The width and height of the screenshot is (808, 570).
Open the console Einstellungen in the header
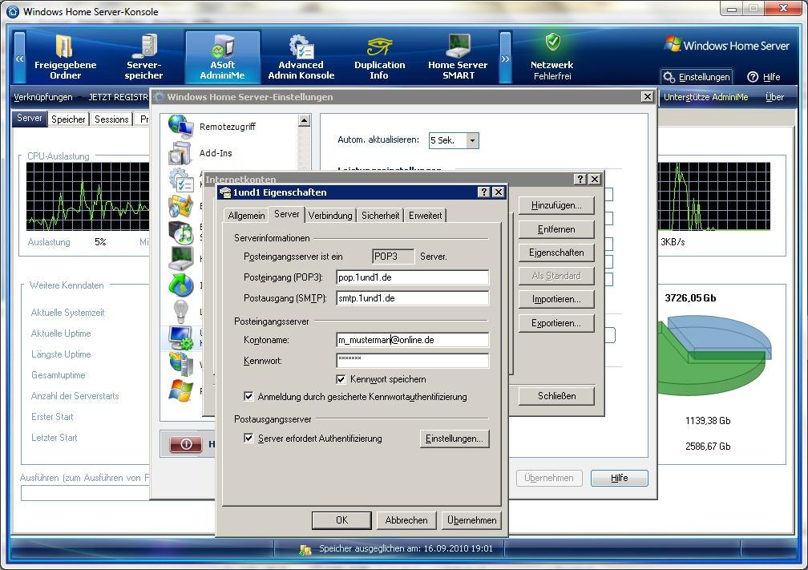click(697, 77)
